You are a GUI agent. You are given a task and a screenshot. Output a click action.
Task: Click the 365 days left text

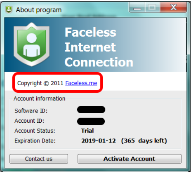144,141
